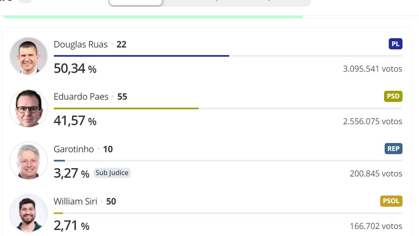Click the REP party badge
The height and width of the screenshot is (236, 419).
coord(394,149)
